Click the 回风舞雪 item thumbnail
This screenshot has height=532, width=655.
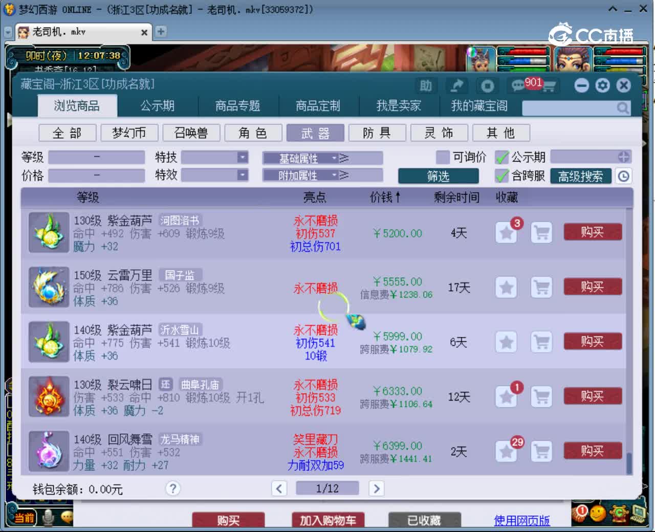coord(49,451)
